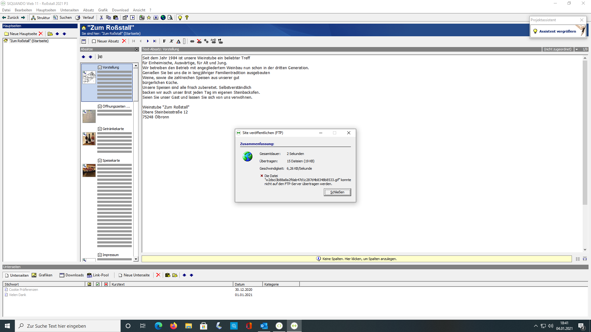Click the cut scissors icon in toolbar
The image size is (591, 332).
tap(101, 18)
